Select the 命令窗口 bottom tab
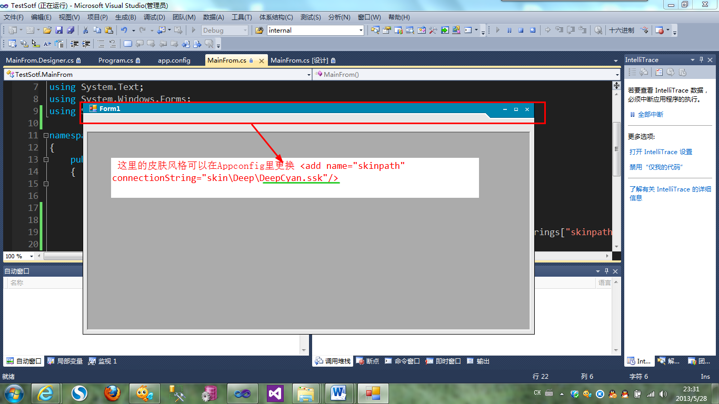719x404 pixels. tap(402, 361)
